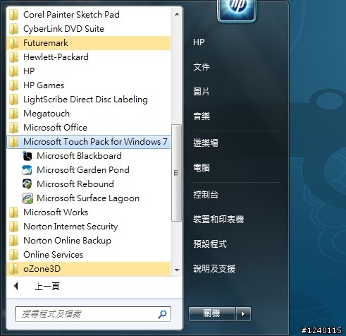This screenshot has width=346, height=336.
Task: Click the back arrow beside 上一頁
Action: pyautogui.click(x=16, y=287)
